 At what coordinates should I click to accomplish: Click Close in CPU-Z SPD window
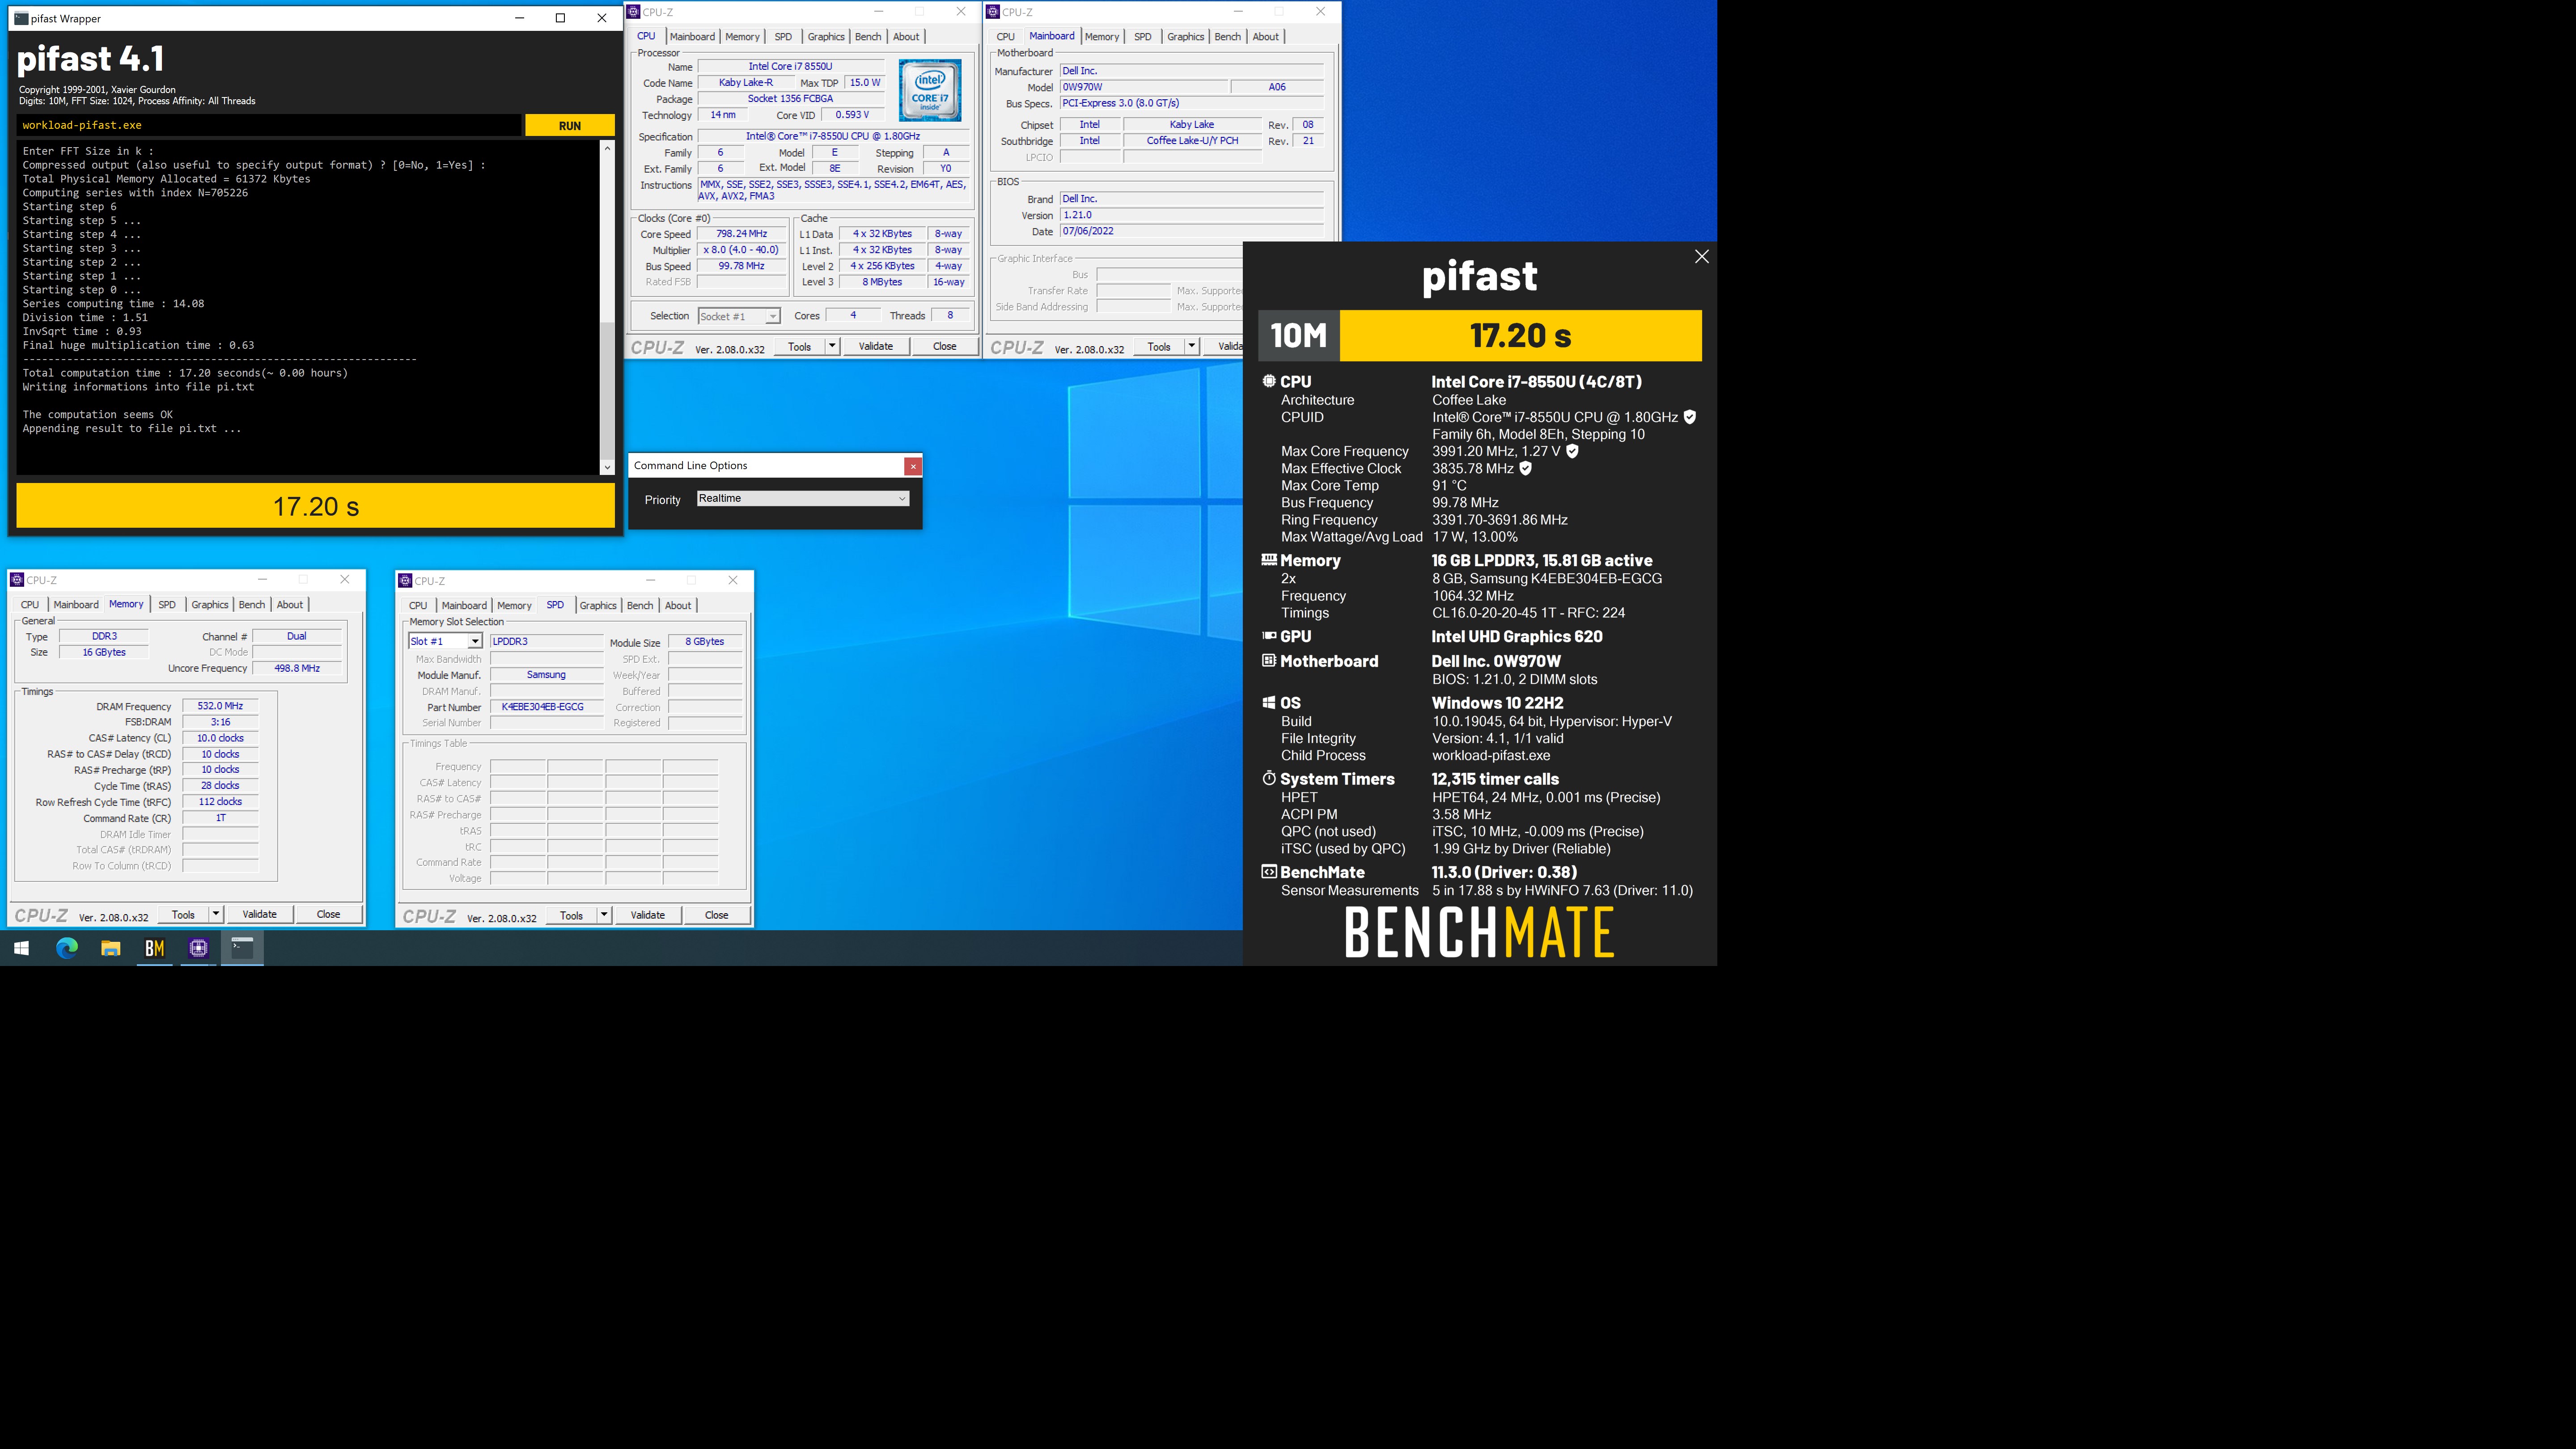716,915
